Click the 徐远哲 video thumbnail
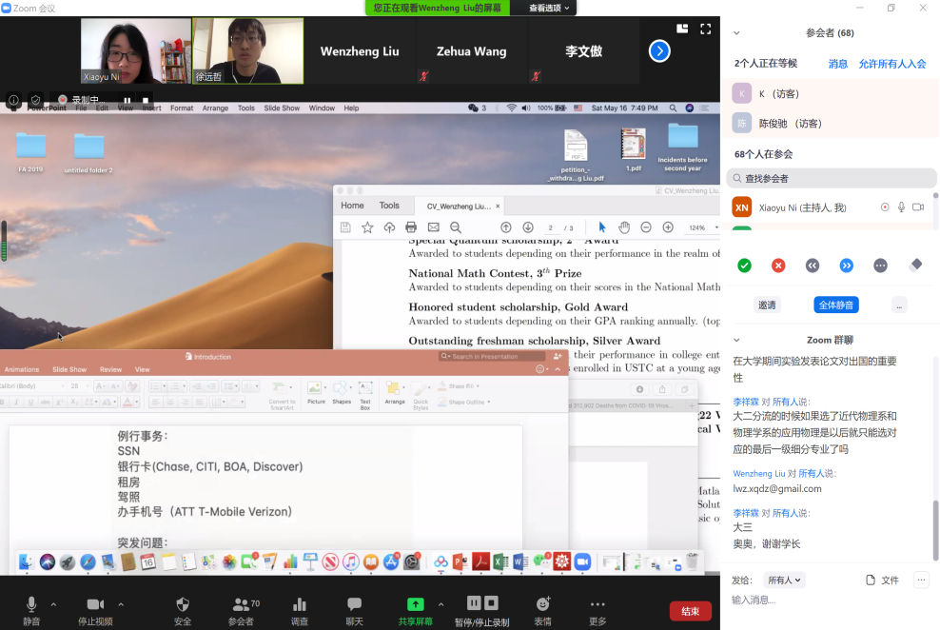This screenshot has width=940, height=630. [247, 51]
